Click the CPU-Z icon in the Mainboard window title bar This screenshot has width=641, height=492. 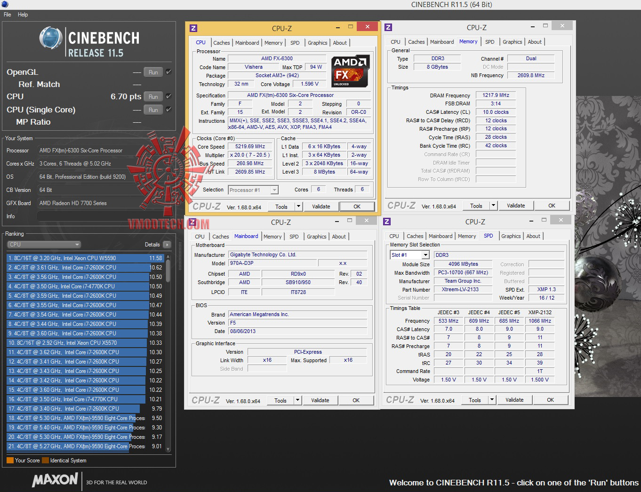tap(192, 222)
